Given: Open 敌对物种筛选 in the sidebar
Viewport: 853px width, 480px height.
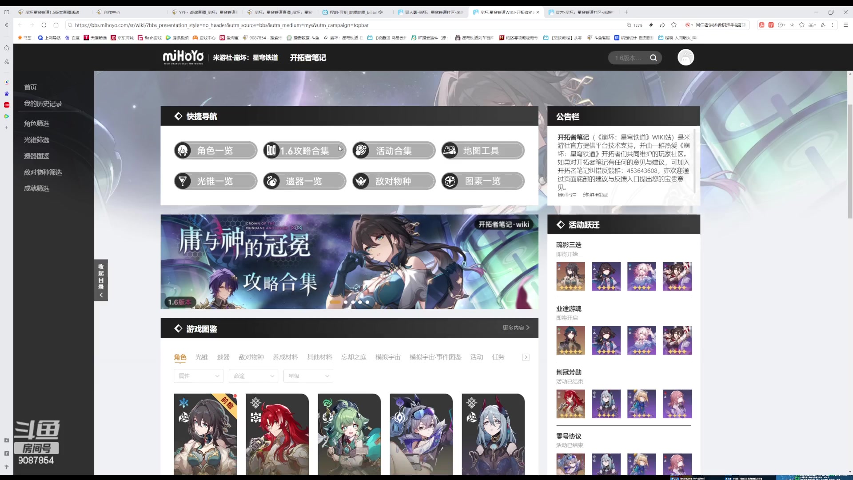Looking at the screenshot, I should (43, 172).
